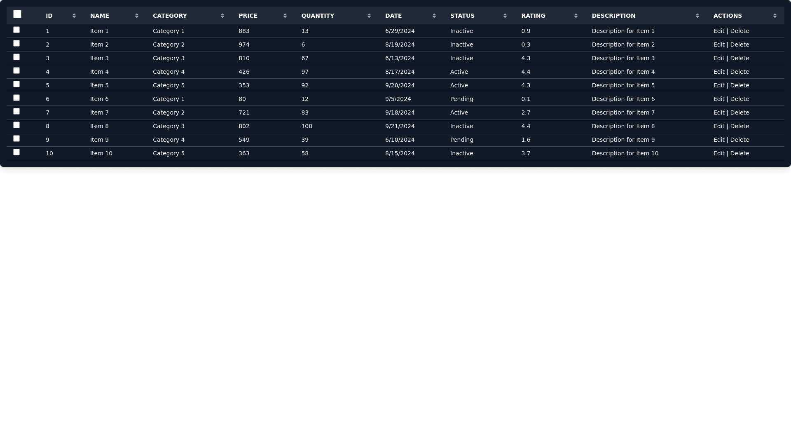Image resolution: width=791 pixels, height=445 pixels.
Task: Toggle the select-all checkbox in header
Action: 17,14
